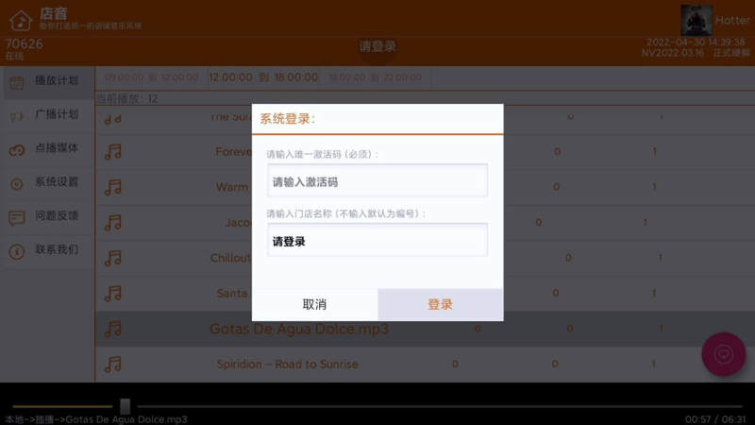
Task: Tap the pink floating chat button
Action: (724, 355)
